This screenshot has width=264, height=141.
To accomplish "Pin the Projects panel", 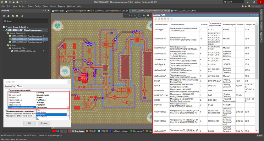I will (46, 10).
